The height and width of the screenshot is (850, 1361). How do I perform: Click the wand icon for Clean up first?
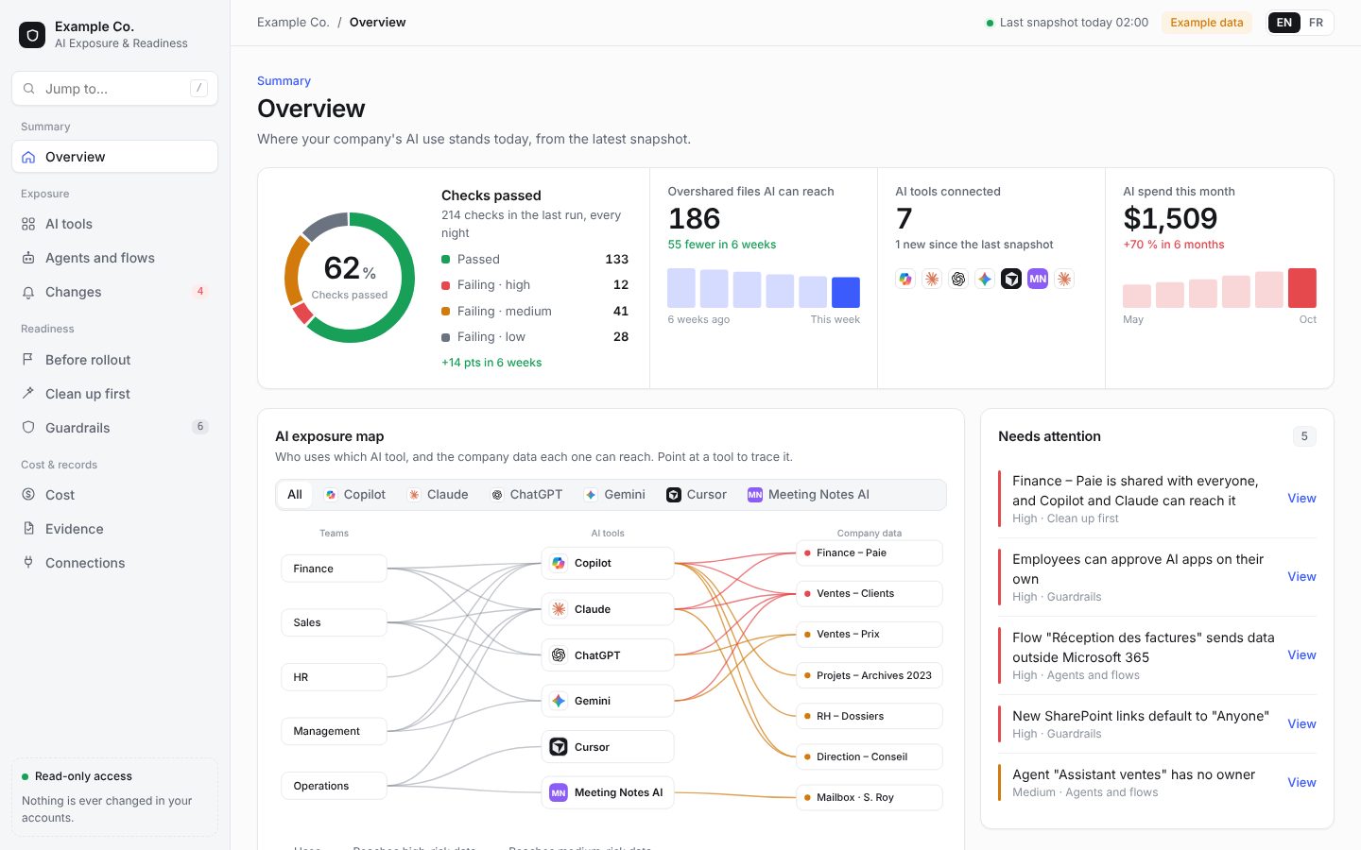coord(28,394)
